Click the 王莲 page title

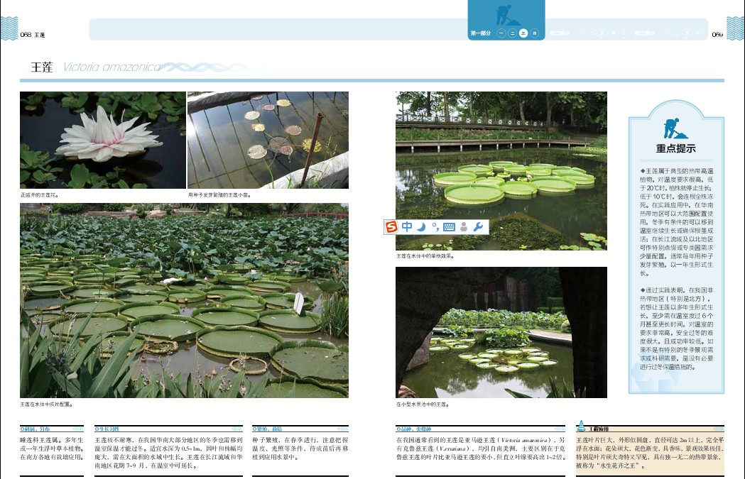[42, 67]
